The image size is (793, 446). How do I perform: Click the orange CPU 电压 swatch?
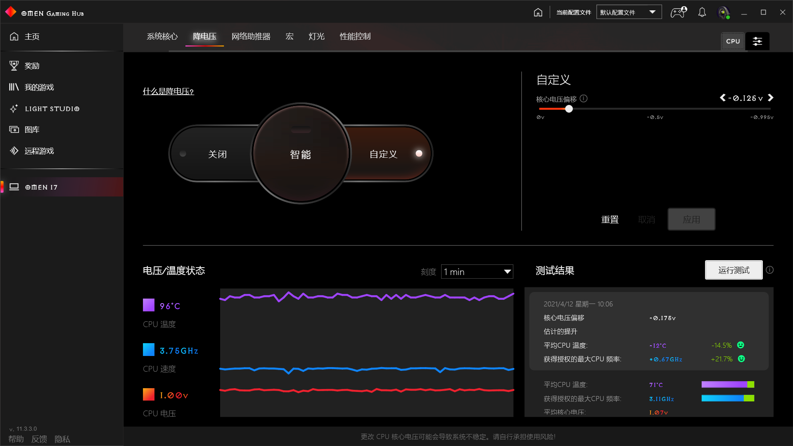click(x=149, y=394)
